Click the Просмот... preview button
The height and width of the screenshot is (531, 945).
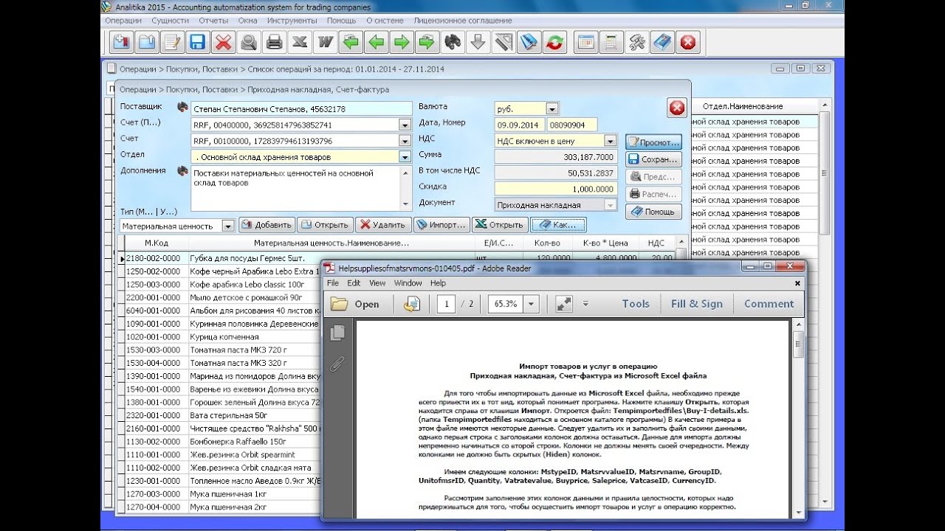tap(653, 142)
